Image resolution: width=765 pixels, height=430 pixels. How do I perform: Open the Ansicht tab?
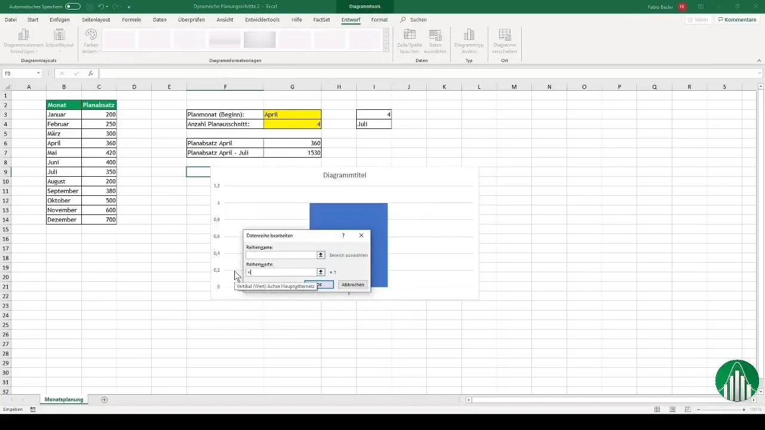click(225, 20)
